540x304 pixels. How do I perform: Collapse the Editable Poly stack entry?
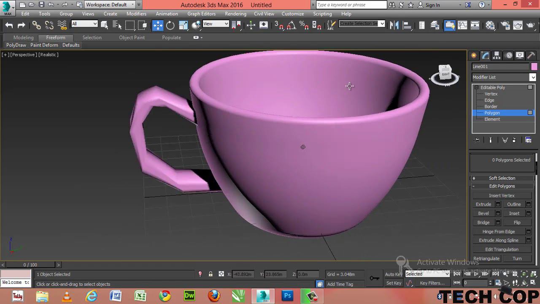tap(476, 87)
